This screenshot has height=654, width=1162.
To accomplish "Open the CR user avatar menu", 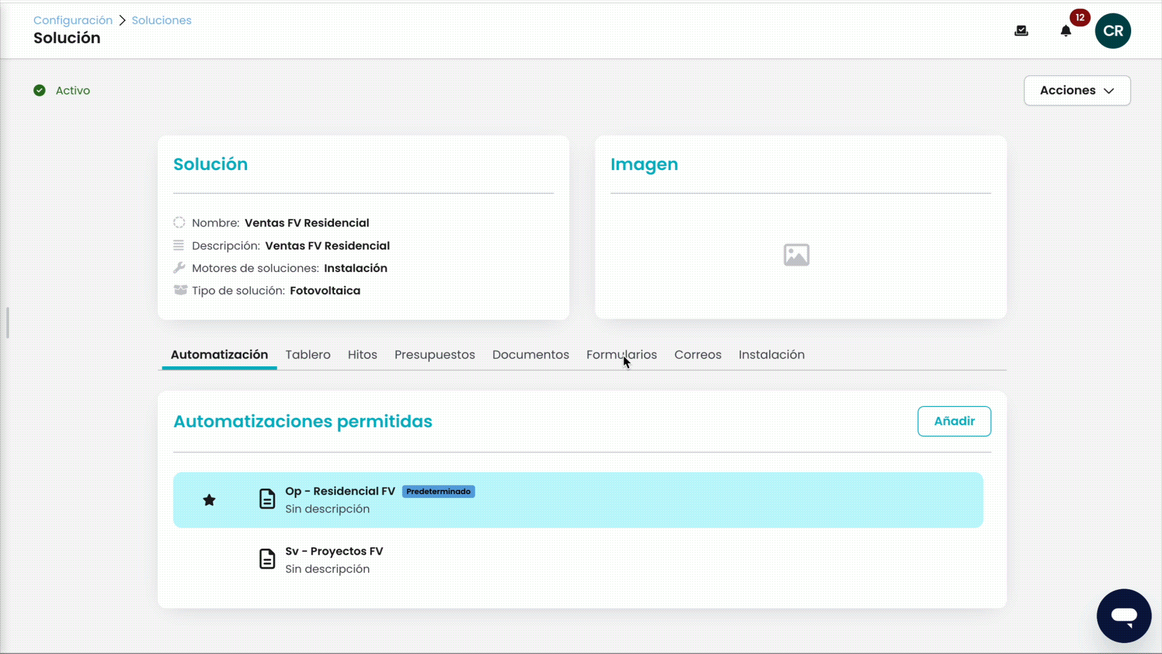I will [x=1113, y=31].
